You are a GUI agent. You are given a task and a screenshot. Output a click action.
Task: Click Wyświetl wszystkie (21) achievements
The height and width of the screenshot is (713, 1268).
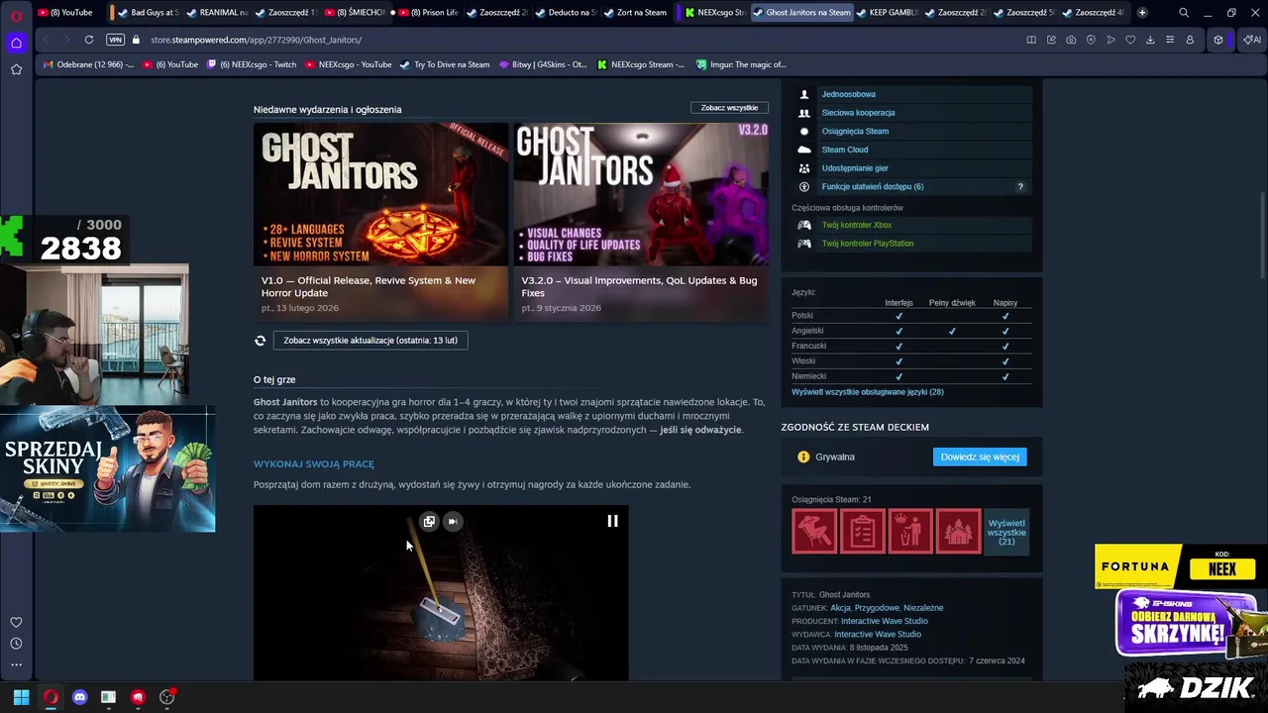[x=1006, y=532]
